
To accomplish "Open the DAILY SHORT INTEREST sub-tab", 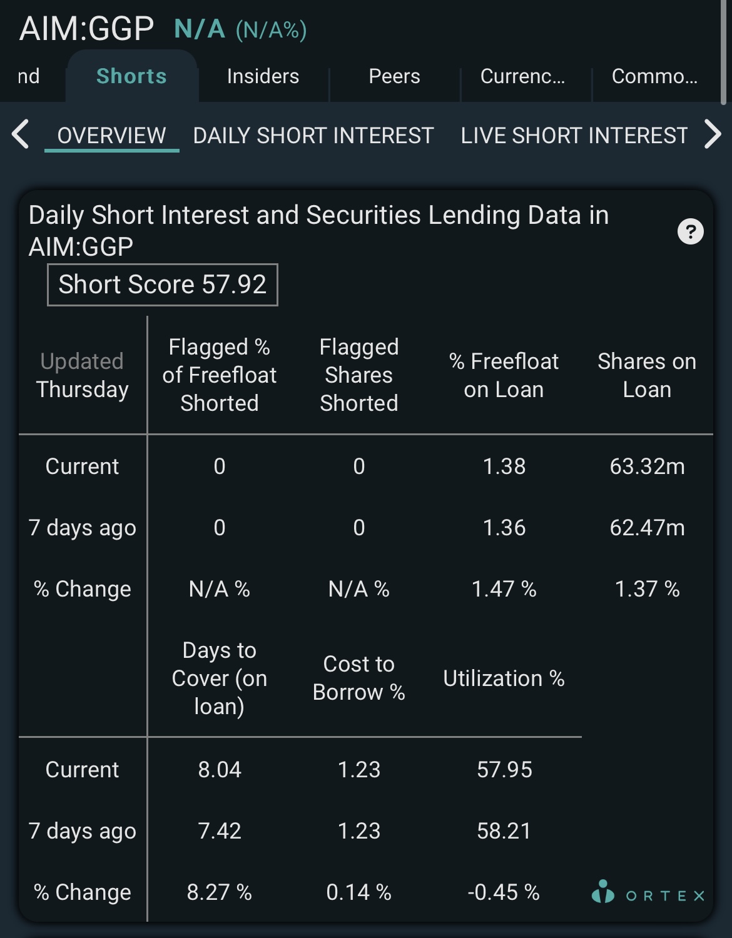I will [x=313, y=136].
